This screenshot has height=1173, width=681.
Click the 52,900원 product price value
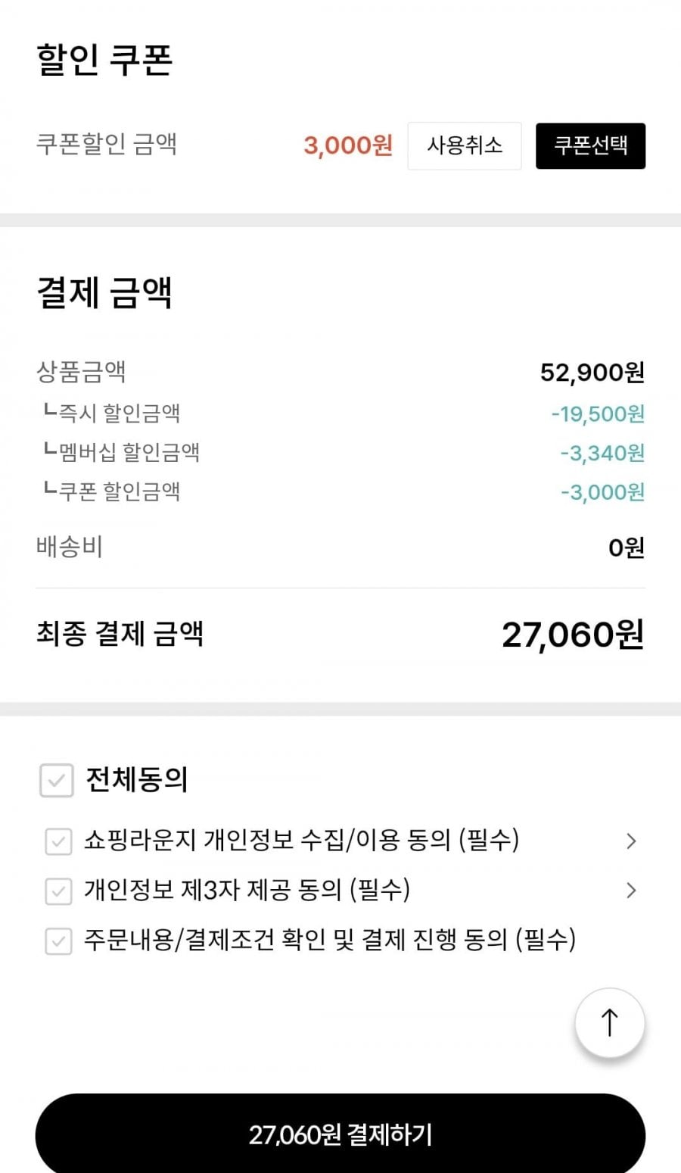(x=592, y=373)
